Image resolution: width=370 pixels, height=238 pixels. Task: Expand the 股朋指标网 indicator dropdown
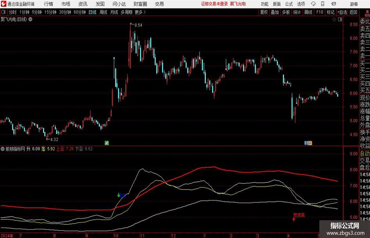(x=3, y=149)
